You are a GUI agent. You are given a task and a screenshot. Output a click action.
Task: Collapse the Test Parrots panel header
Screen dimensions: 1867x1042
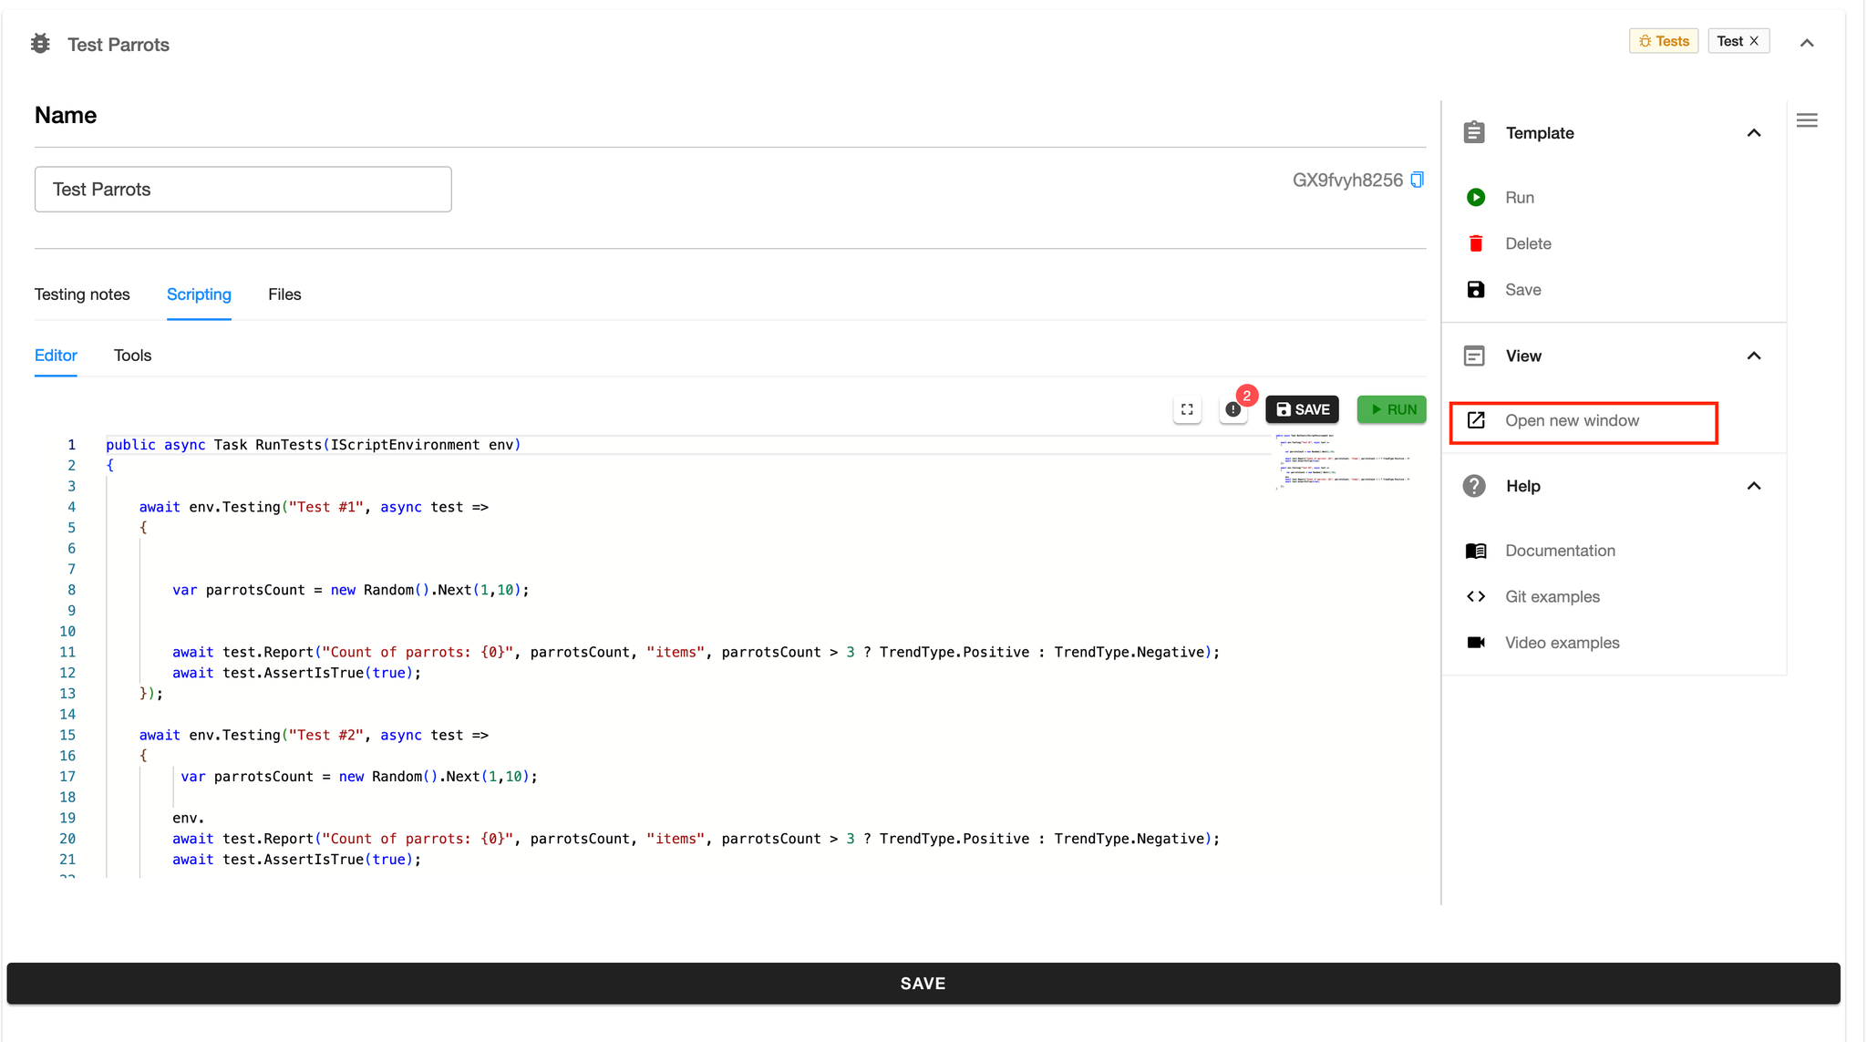tap(1806, 43)
